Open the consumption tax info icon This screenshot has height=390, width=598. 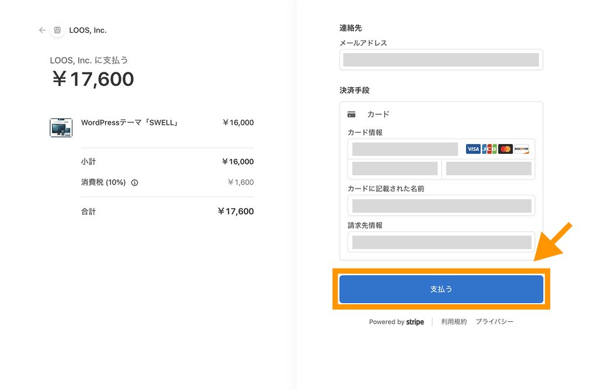pyautogui.click(x=135, y=183)
